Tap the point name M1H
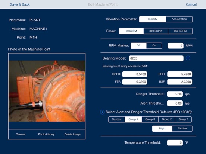The width and height of the screenshot is (206, 154). tap(33, 38)
